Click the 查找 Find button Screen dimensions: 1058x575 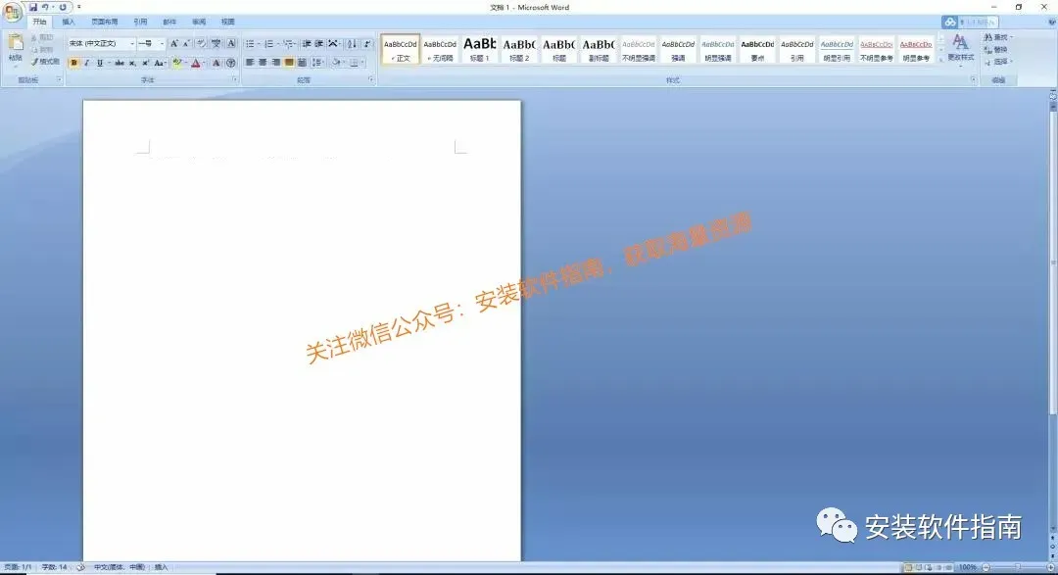(x=997, y=38)
